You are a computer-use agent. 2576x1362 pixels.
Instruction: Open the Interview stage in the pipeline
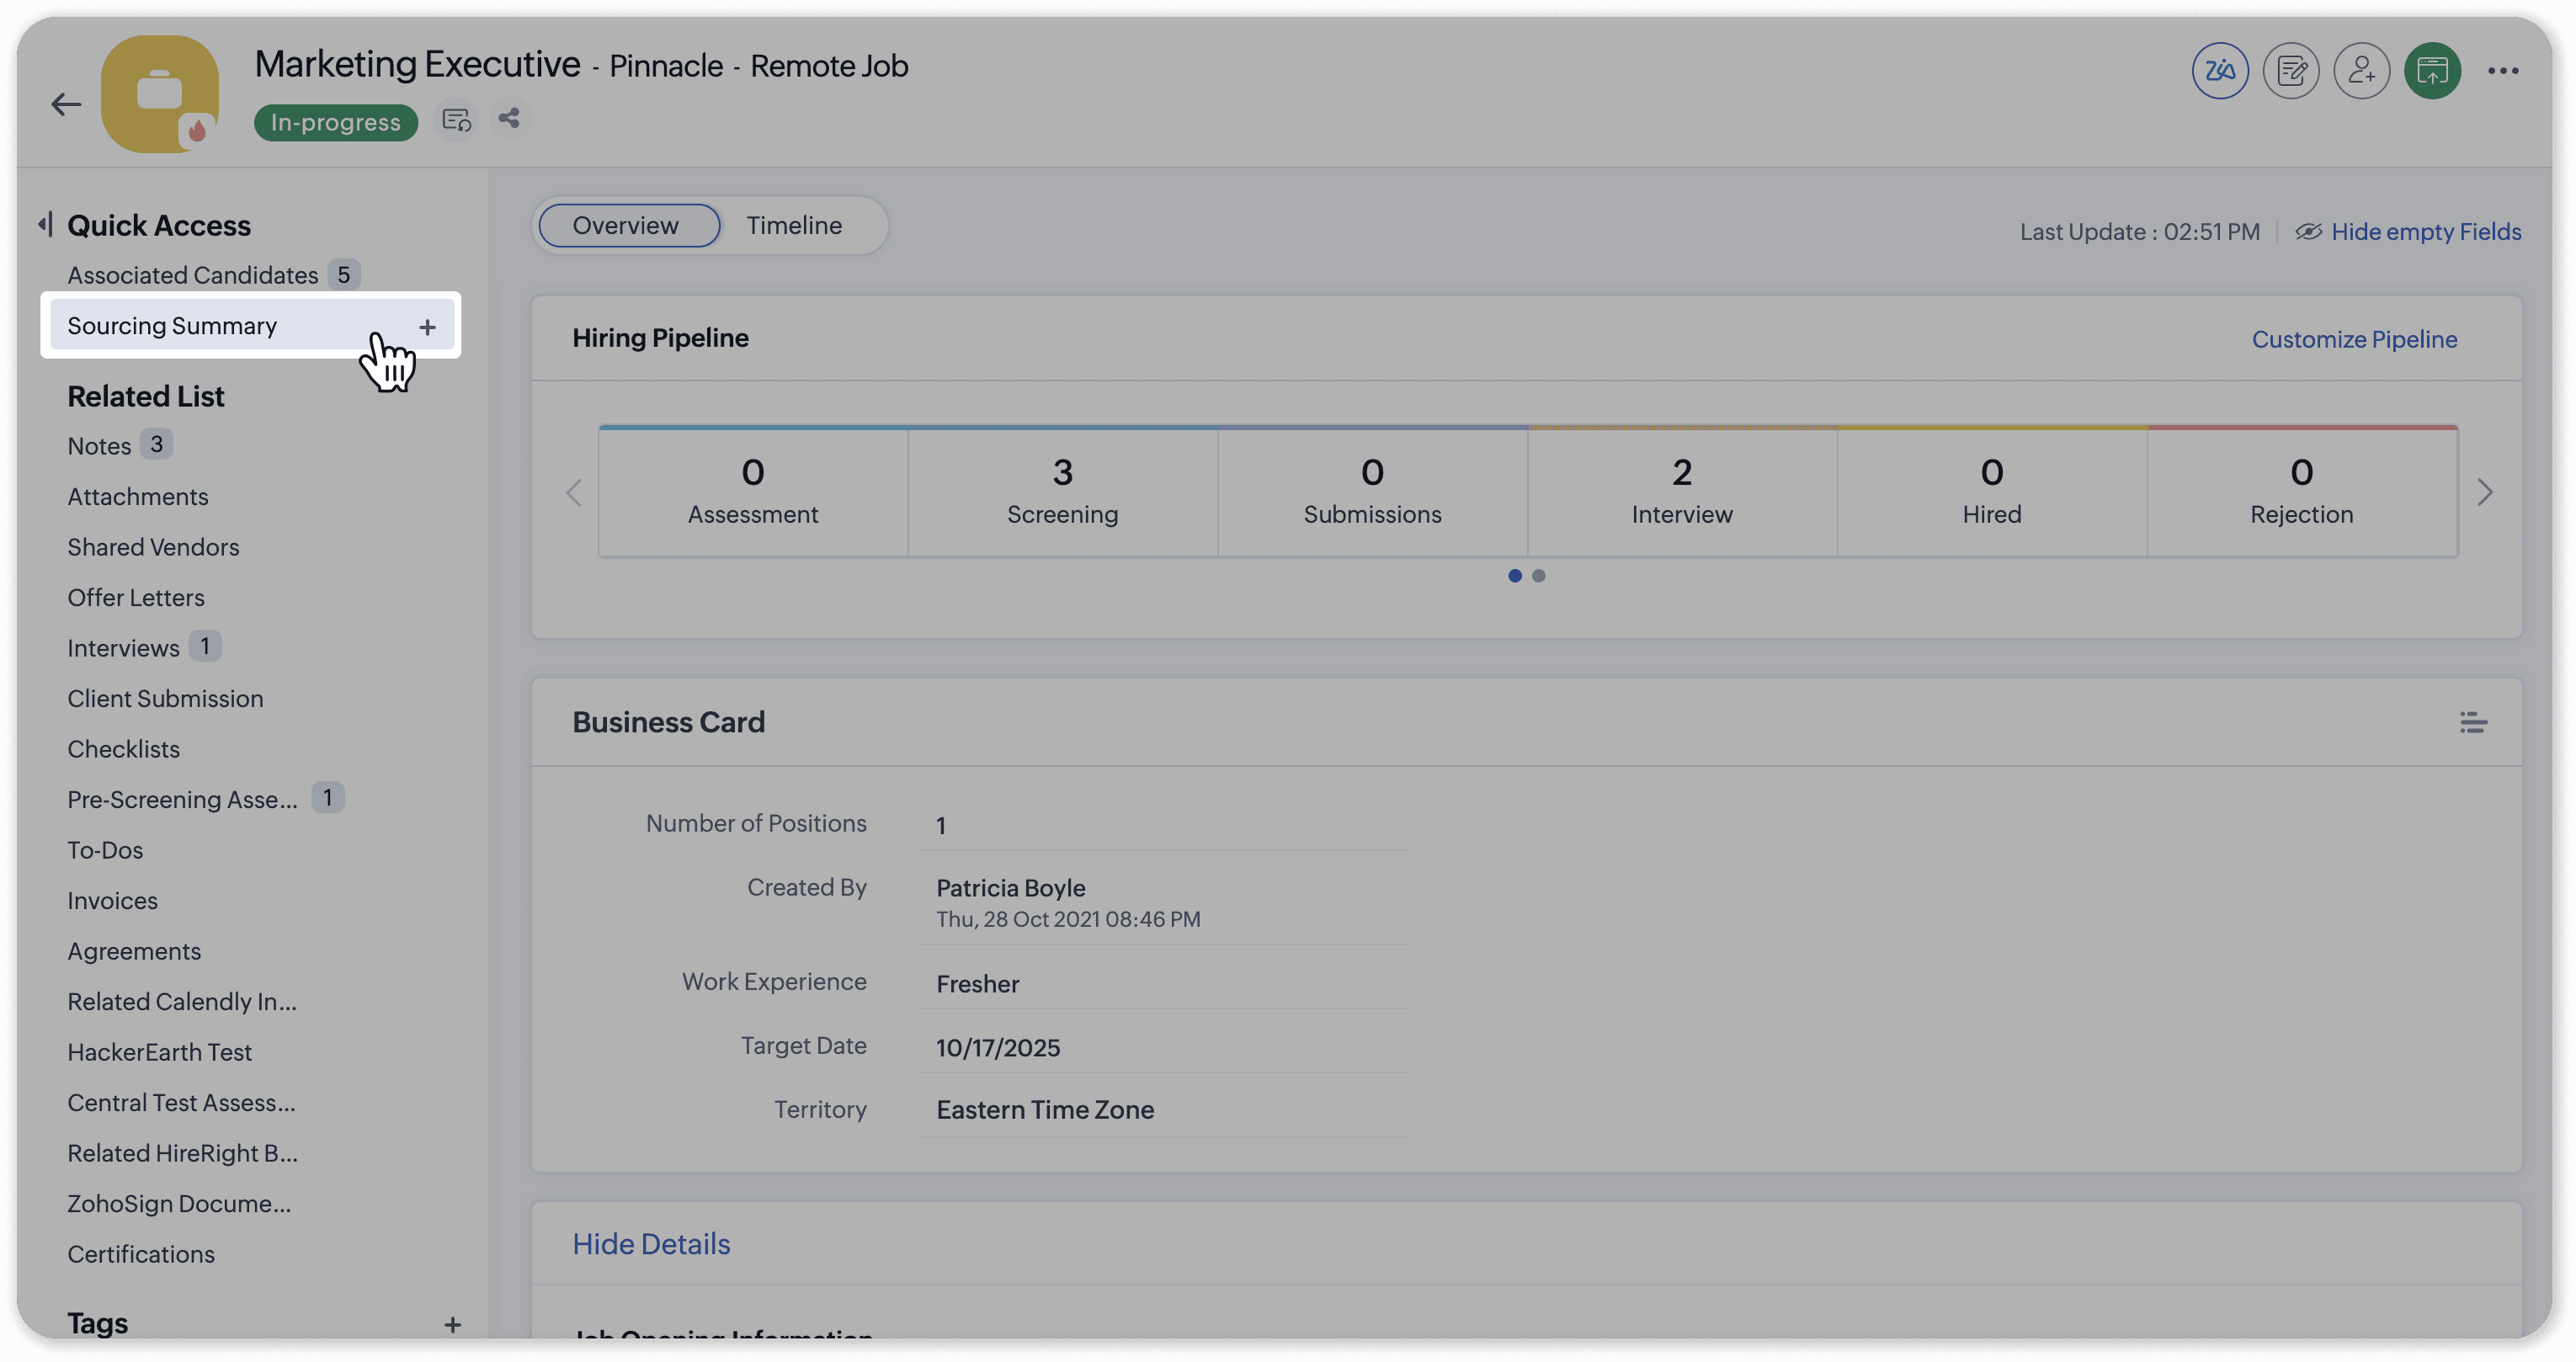pos(1681,492)
